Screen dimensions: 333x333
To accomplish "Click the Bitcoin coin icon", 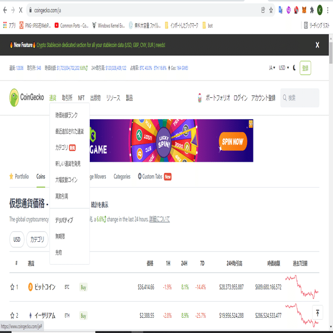I will pyautogui.click(x=30, y=287).
